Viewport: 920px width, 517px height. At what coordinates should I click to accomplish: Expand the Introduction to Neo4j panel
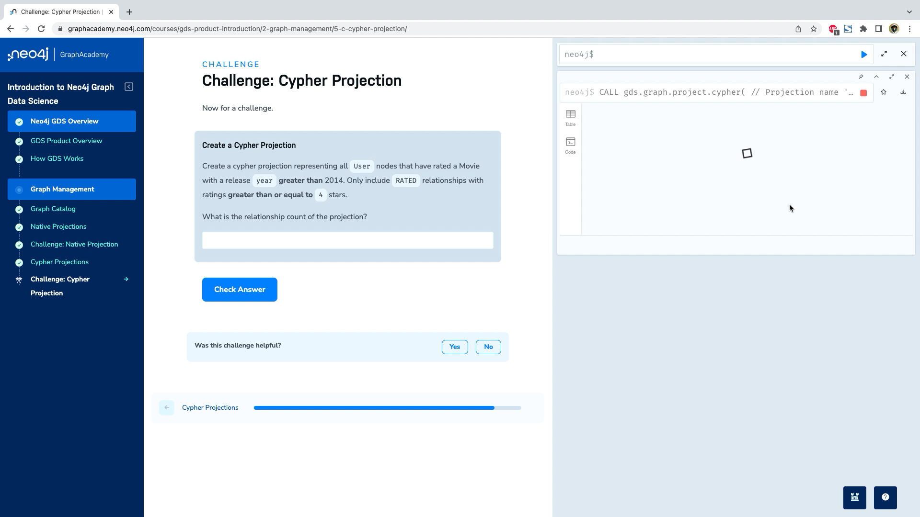[x=129, y=87]
